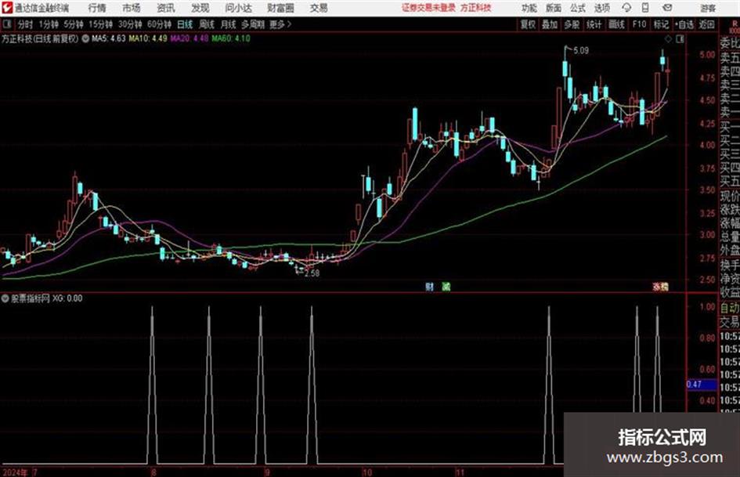This screenshot has height=477, width=740.
Task: Switch to 5分钟 period tab
Action: [74, 24]
